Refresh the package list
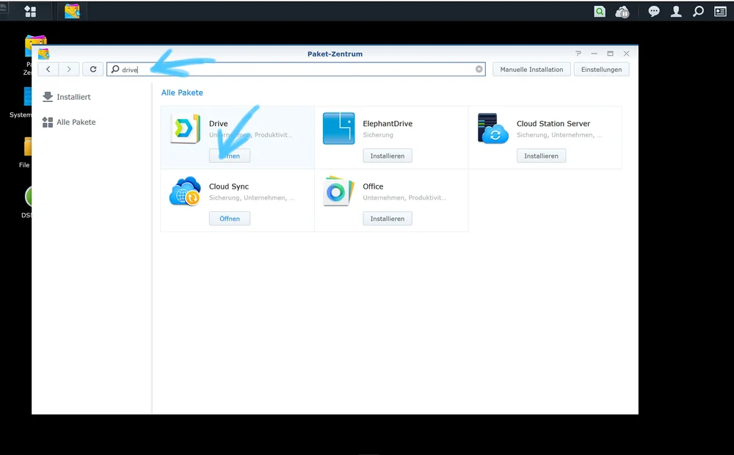 point(93,69)
